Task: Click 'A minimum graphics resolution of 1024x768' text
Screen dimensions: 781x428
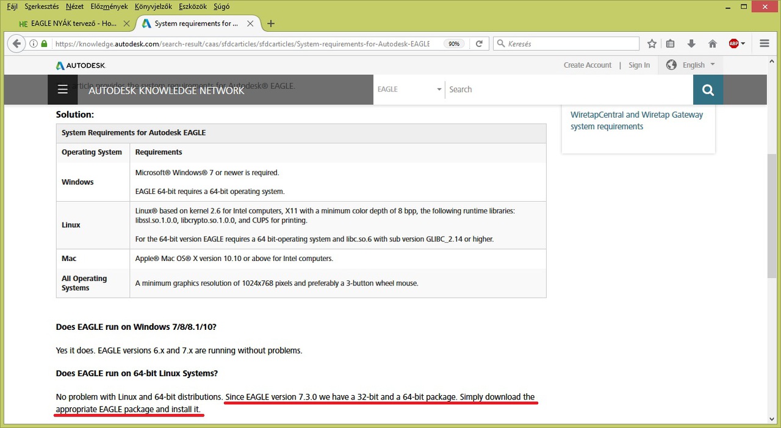Action: click(276, 283)
